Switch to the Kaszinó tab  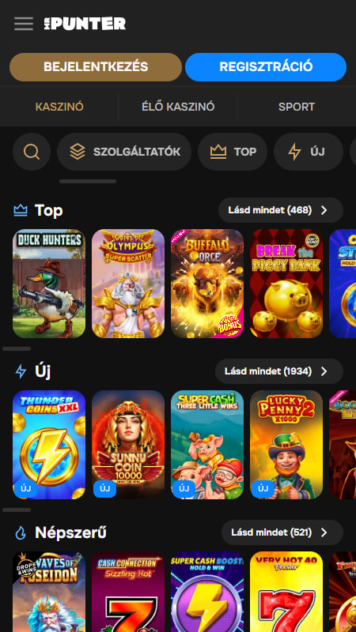pyautogui.click(x=59, y=107)
